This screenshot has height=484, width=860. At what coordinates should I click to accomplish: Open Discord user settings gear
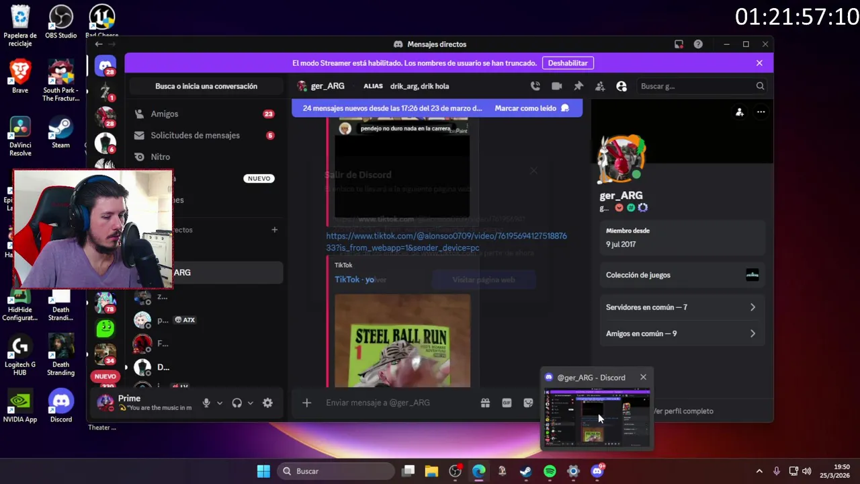[267, 403]
